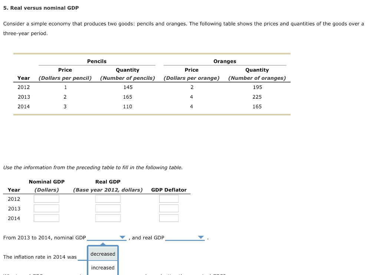Click the Nominal GDP input for 2014
Screen dimensions: 380x275
(46, 218)
